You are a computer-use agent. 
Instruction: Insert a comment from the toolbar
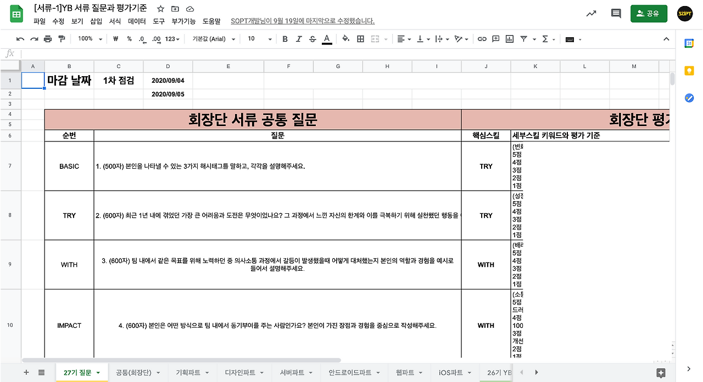coord(495,39)
